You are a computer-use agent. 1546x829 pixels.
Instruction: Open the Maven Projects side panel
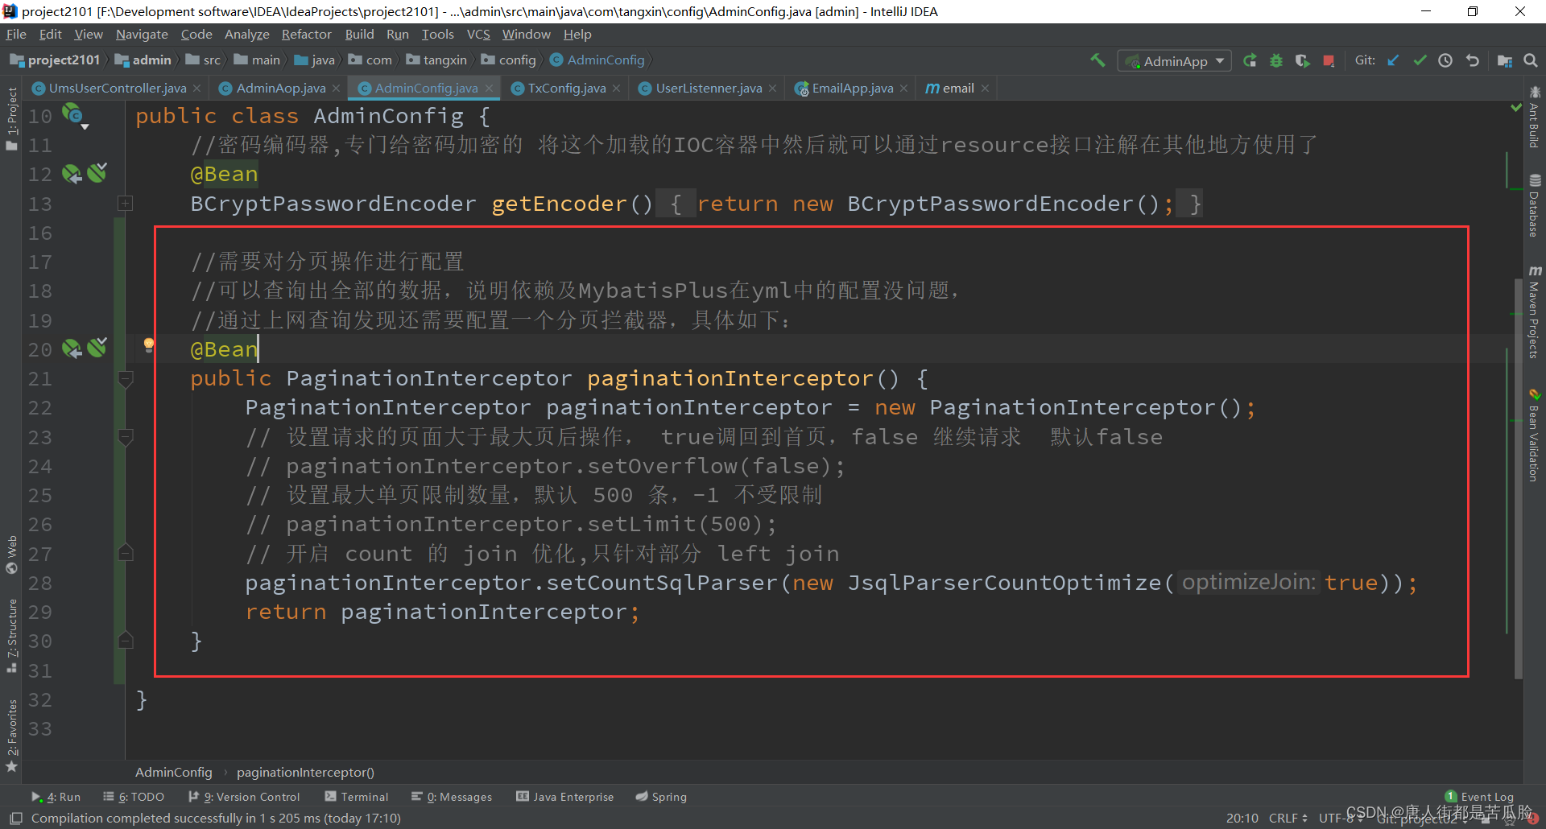click(1535, 311)
